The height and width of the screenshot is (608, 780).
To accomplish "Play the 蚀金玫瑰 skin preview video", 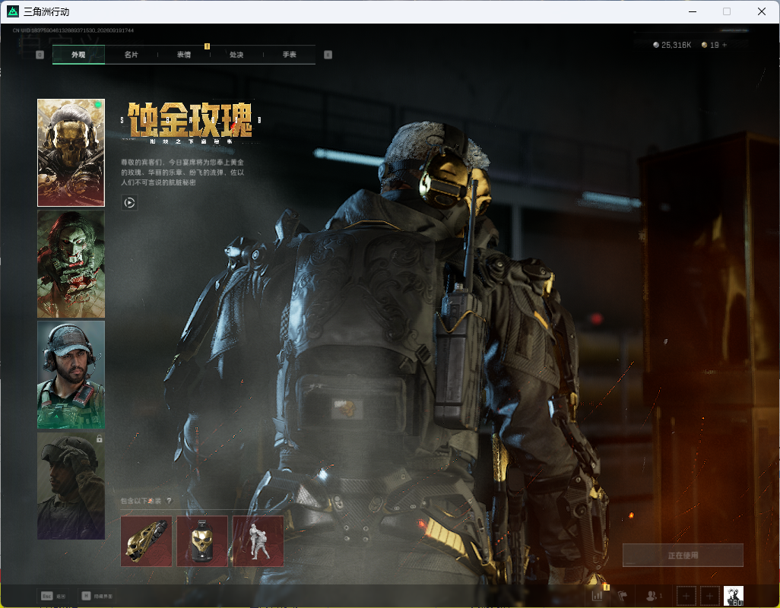I will [x=129, y=202].
